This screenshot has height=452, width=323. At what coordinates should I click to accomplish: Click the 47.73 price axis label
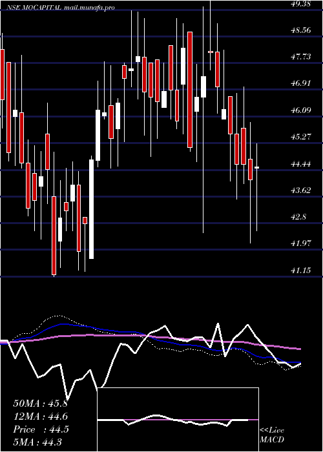pyautogui.click(x=301, y=57)
